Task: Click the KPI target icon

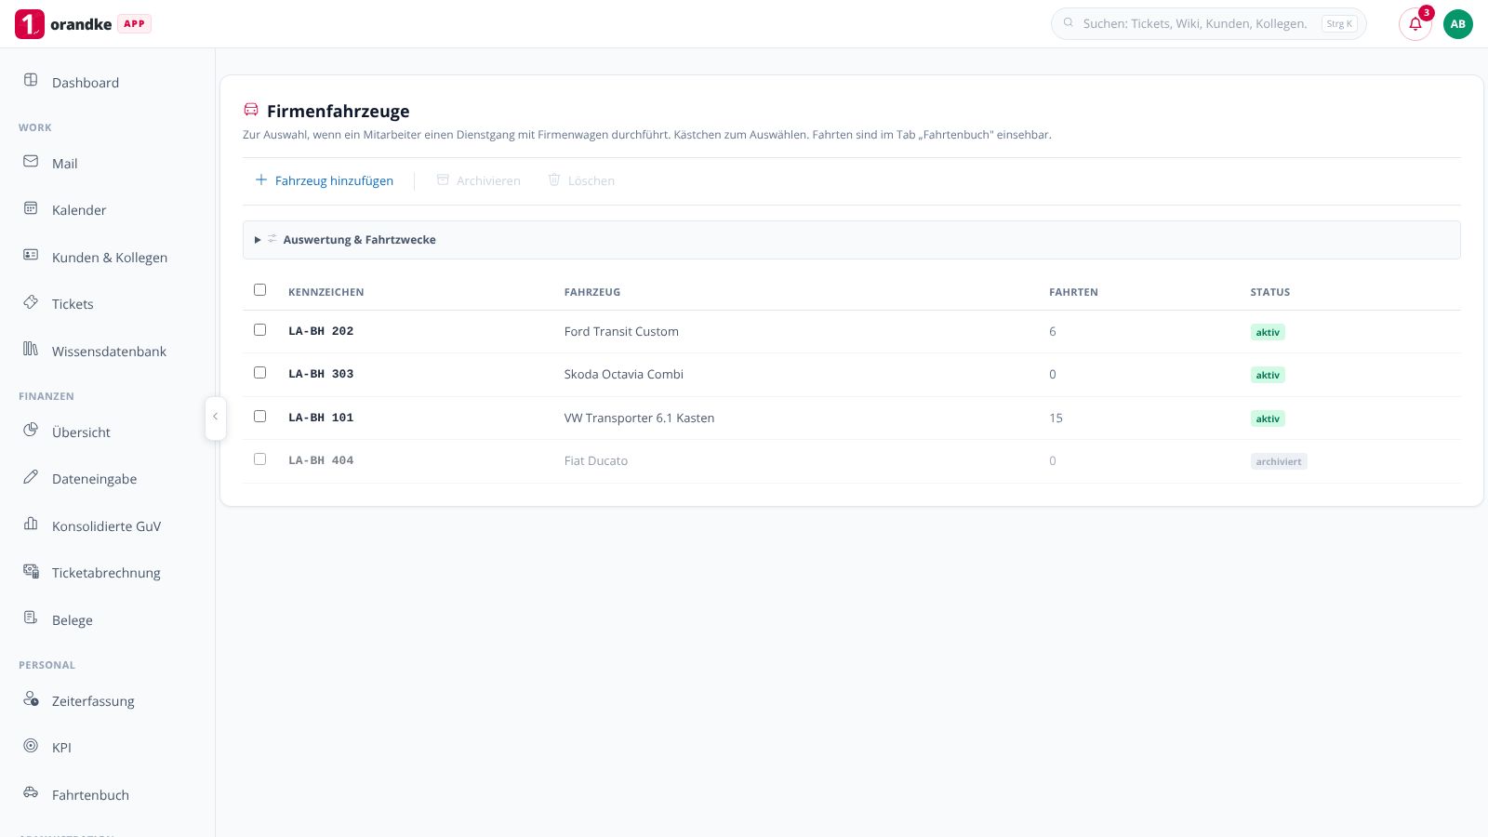Action: coord(31,745)
